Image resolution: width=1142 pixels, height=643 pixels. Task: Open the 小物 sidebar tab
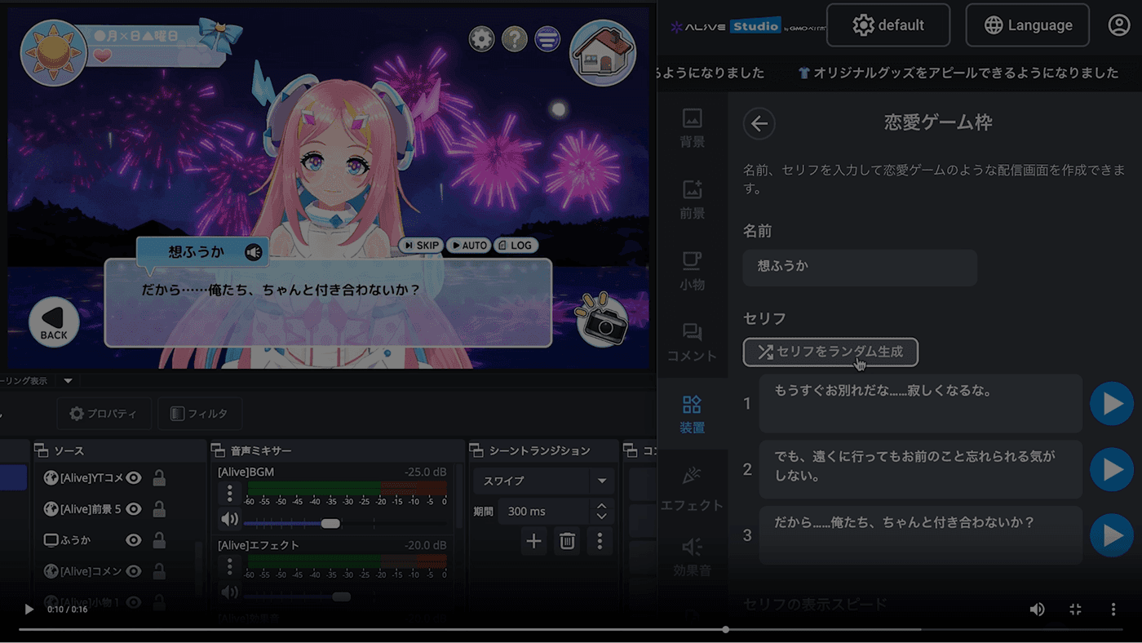pos(692,272)
